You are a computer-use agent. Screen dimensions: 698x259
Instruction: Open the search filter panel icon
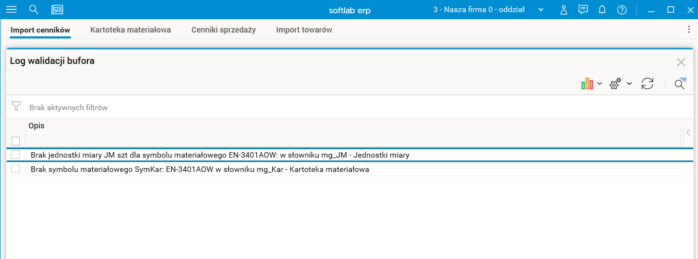pos(680,84)
